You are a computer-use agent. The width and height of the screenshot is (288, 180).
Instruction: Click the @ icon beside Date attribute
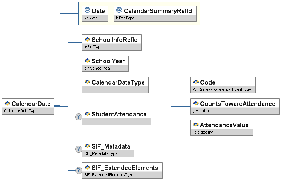pos(87,10)
